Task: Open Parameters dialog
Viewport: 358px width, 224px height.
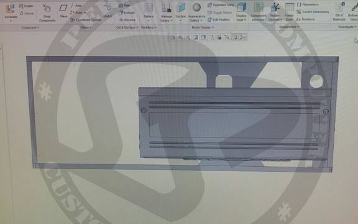Action: click(x=308, y=4)
